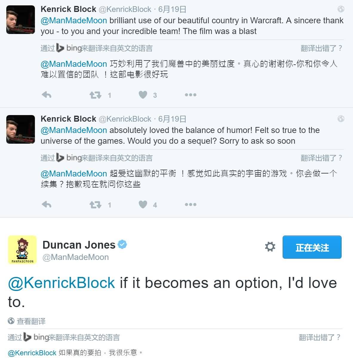This screenshot has width=353, height=361.
Task: Toggle the blue 正在关注 following button
Action: [312, 247]
